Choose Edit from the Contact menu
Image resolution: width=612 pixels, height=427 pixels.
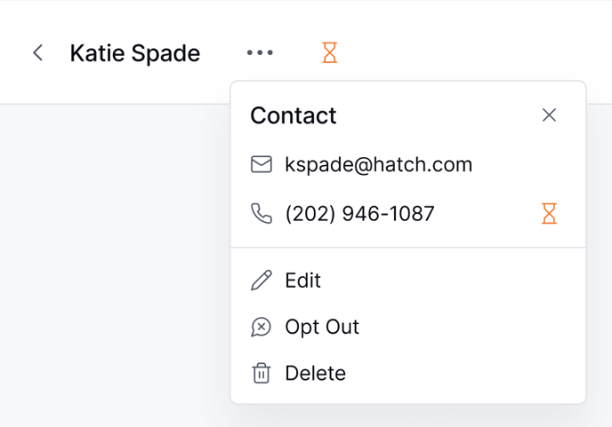[302, 281]
